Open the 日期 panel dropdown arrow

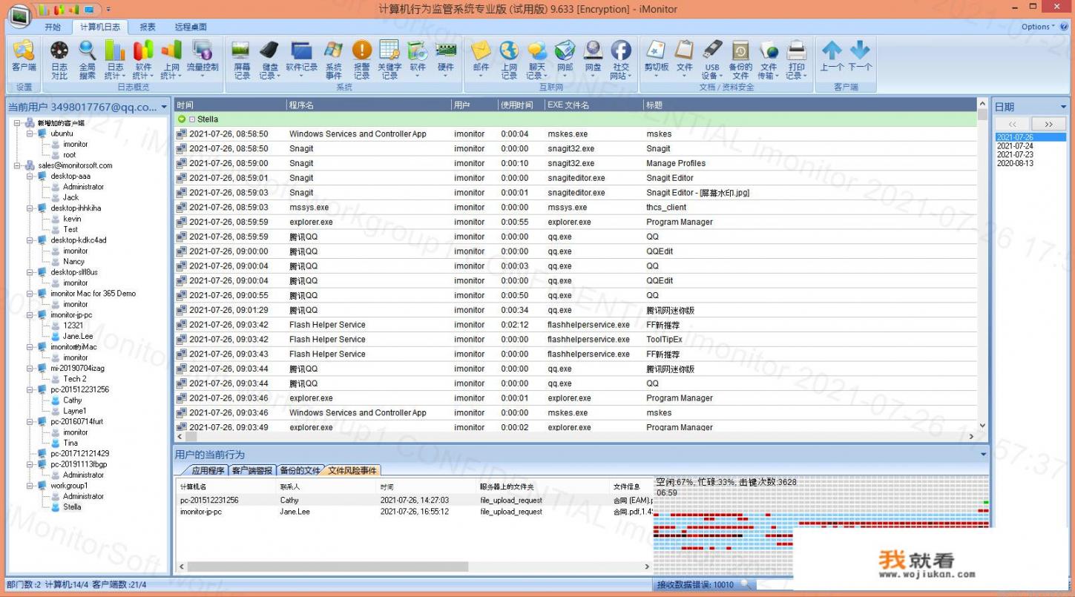point(1062,107)
